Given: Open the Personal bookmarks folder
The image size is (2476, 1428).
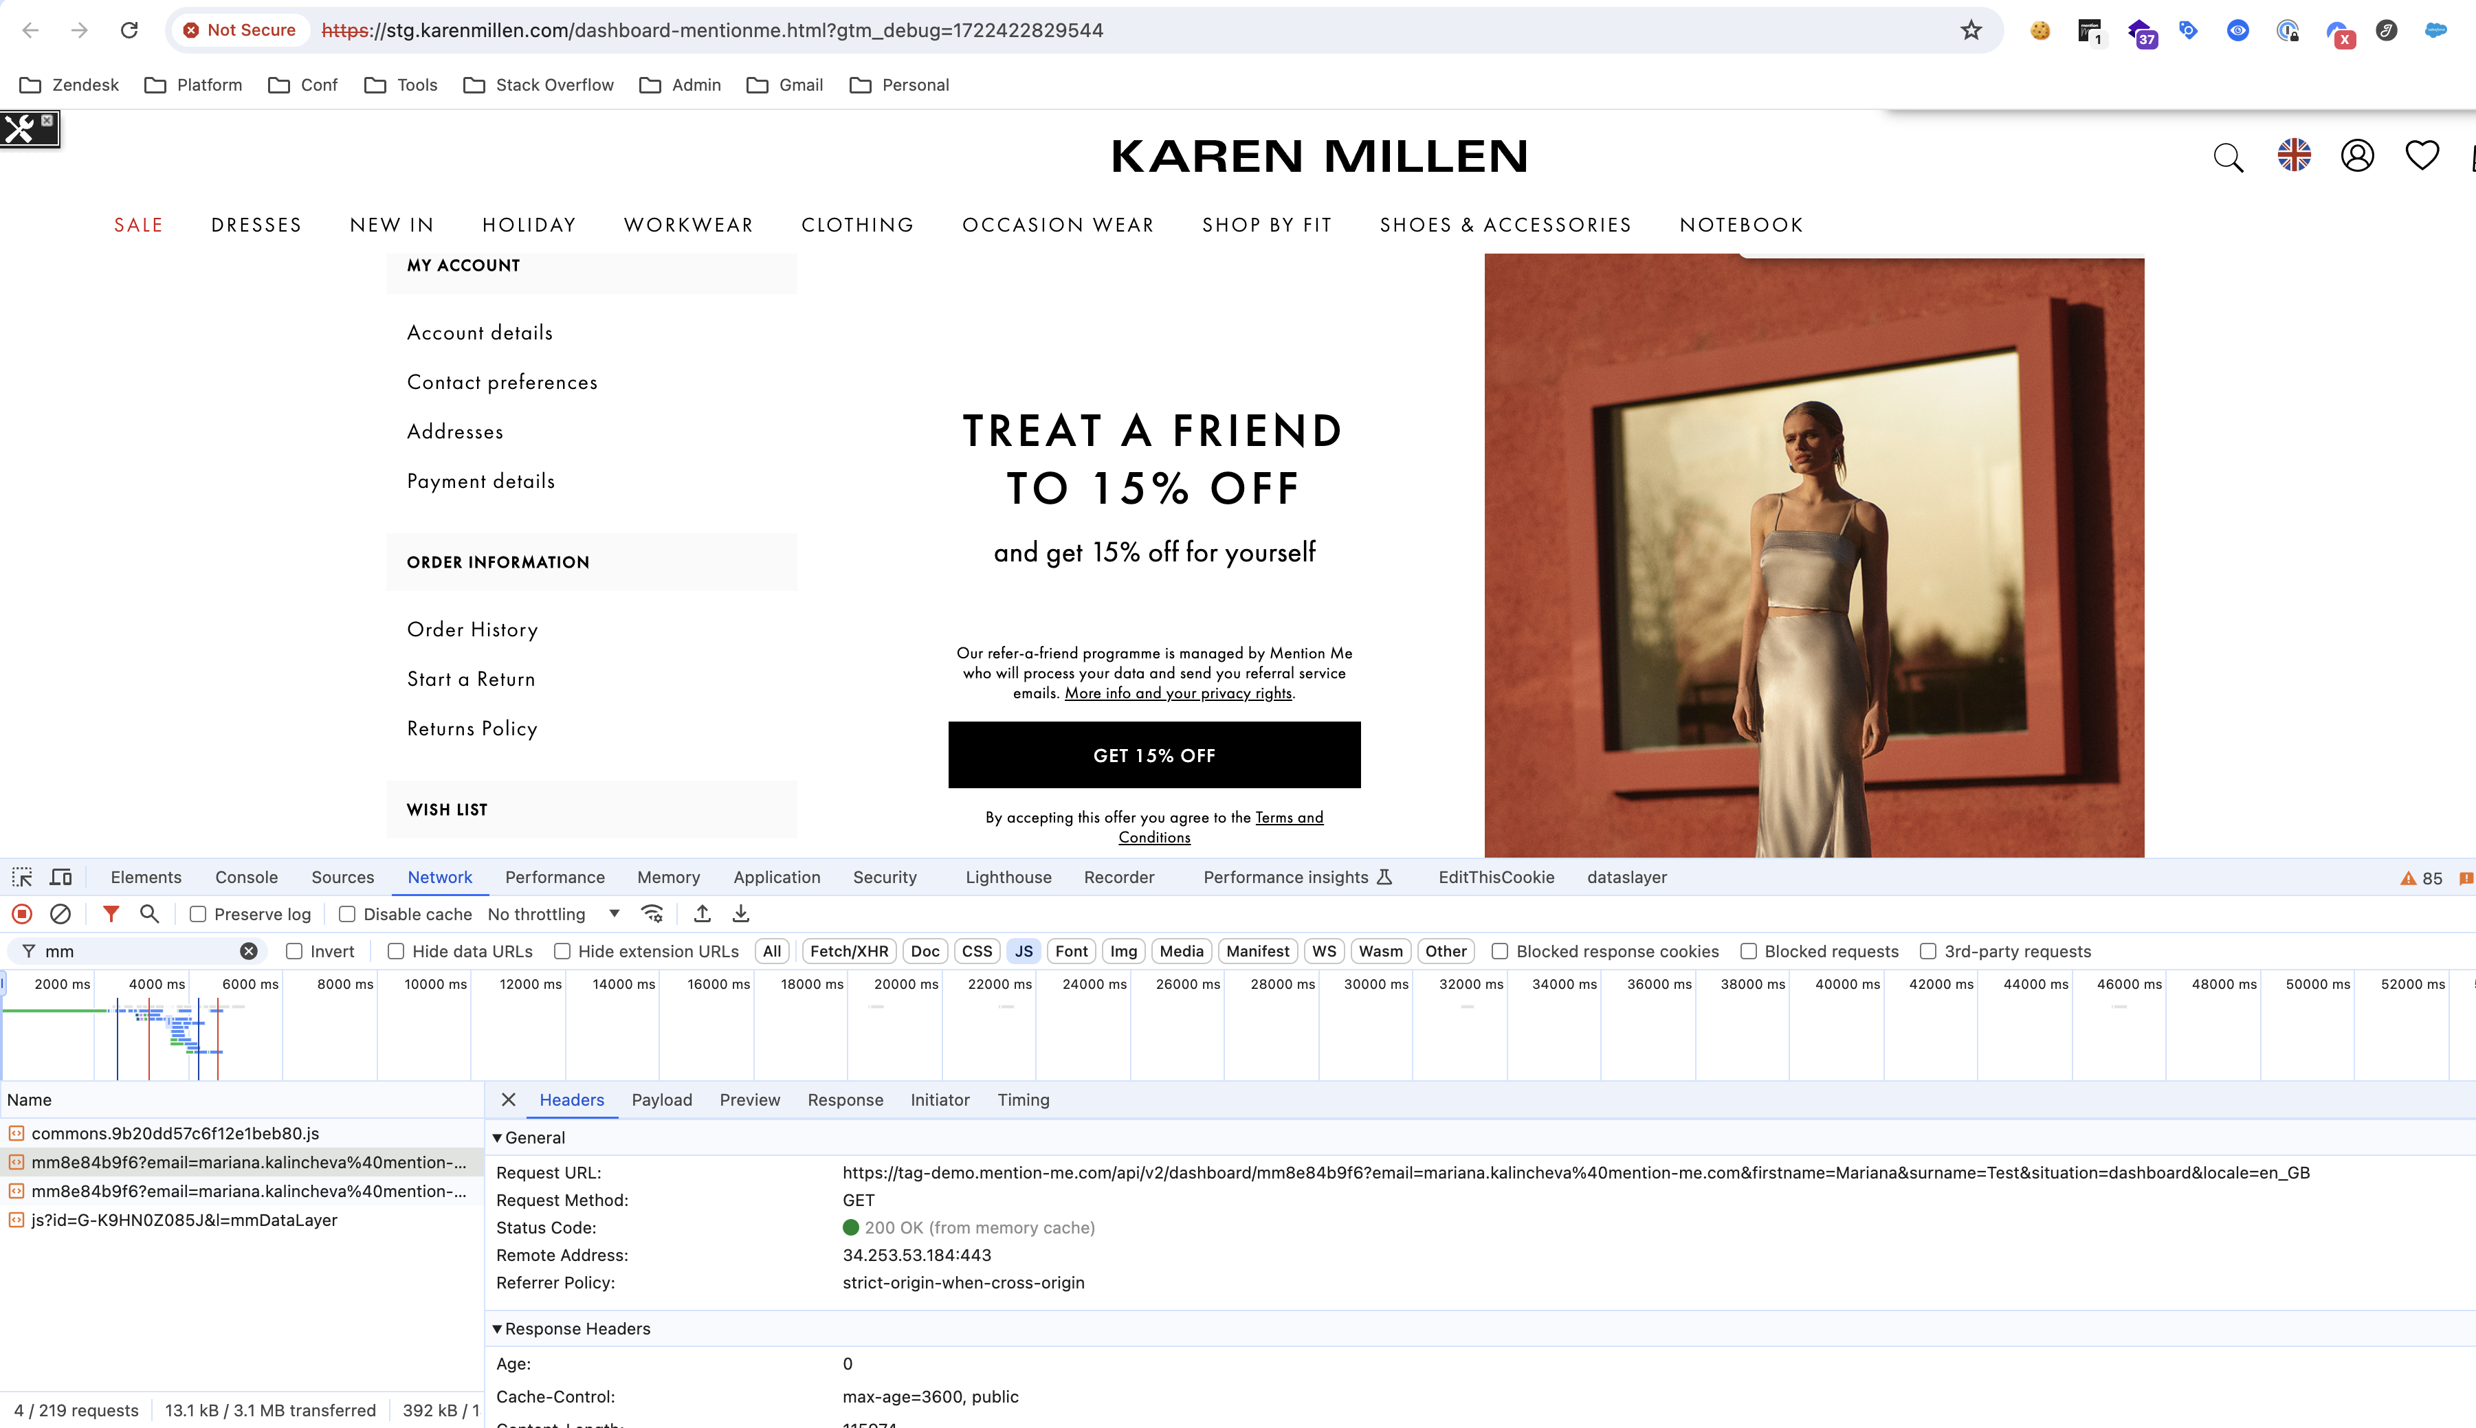Looking at the screenshot, I should pos(900,85).
